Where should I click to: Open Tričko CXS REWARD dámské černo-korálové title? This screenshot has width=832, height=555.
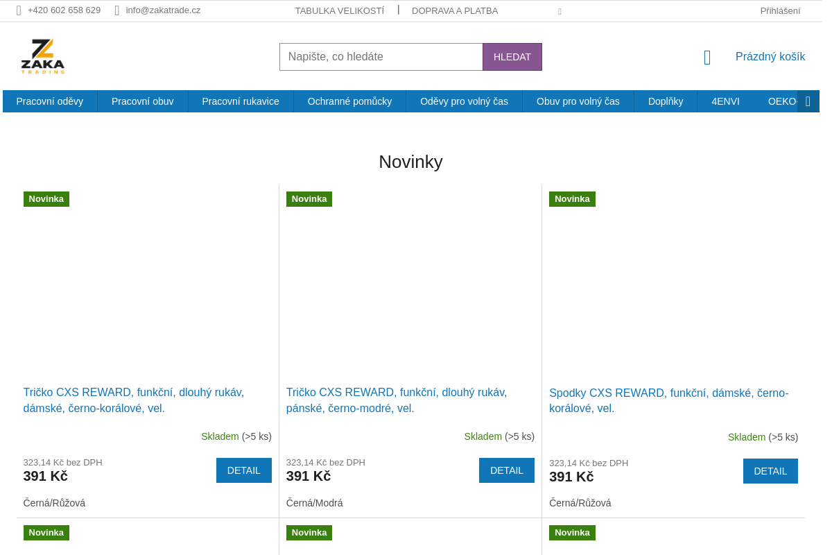pos(134,400)
